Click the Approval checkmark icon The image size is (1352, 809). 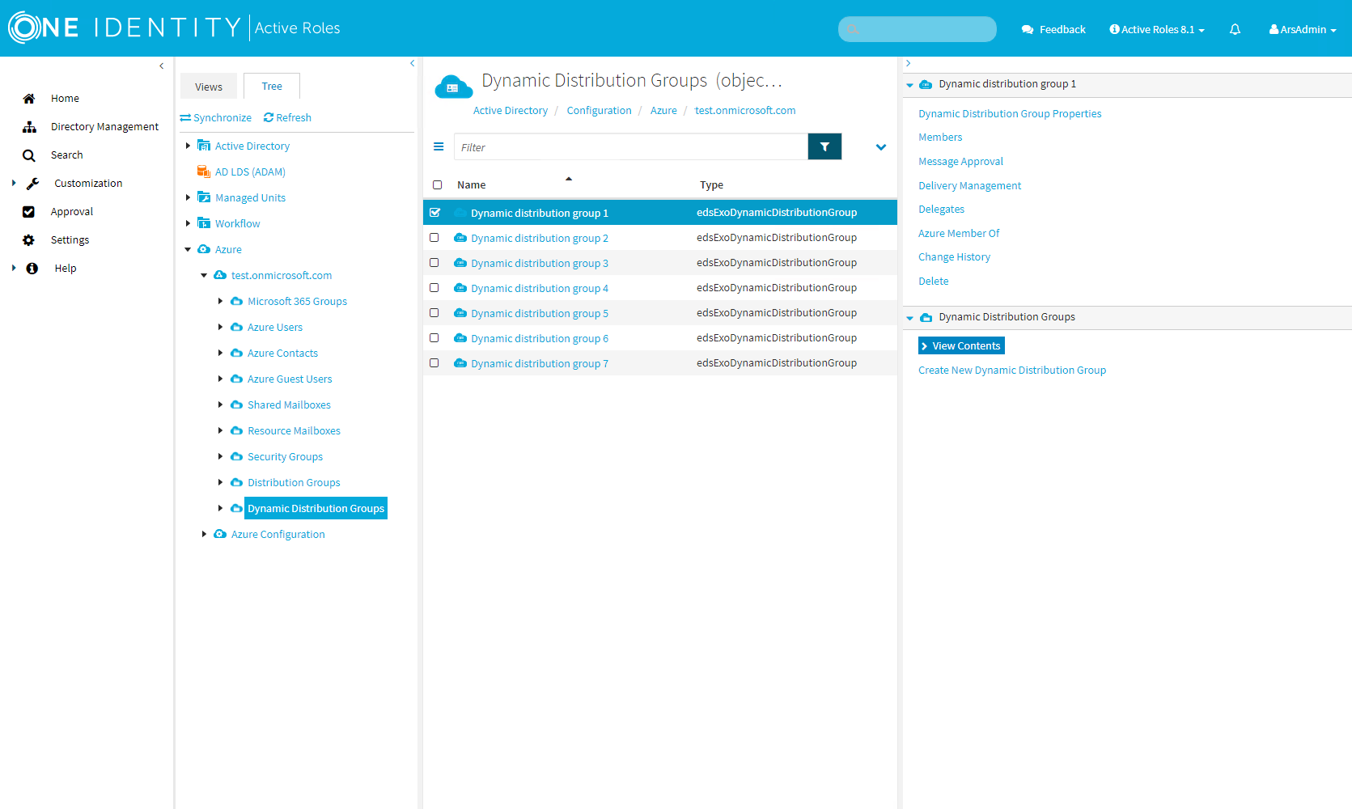[x=29, y=212]
